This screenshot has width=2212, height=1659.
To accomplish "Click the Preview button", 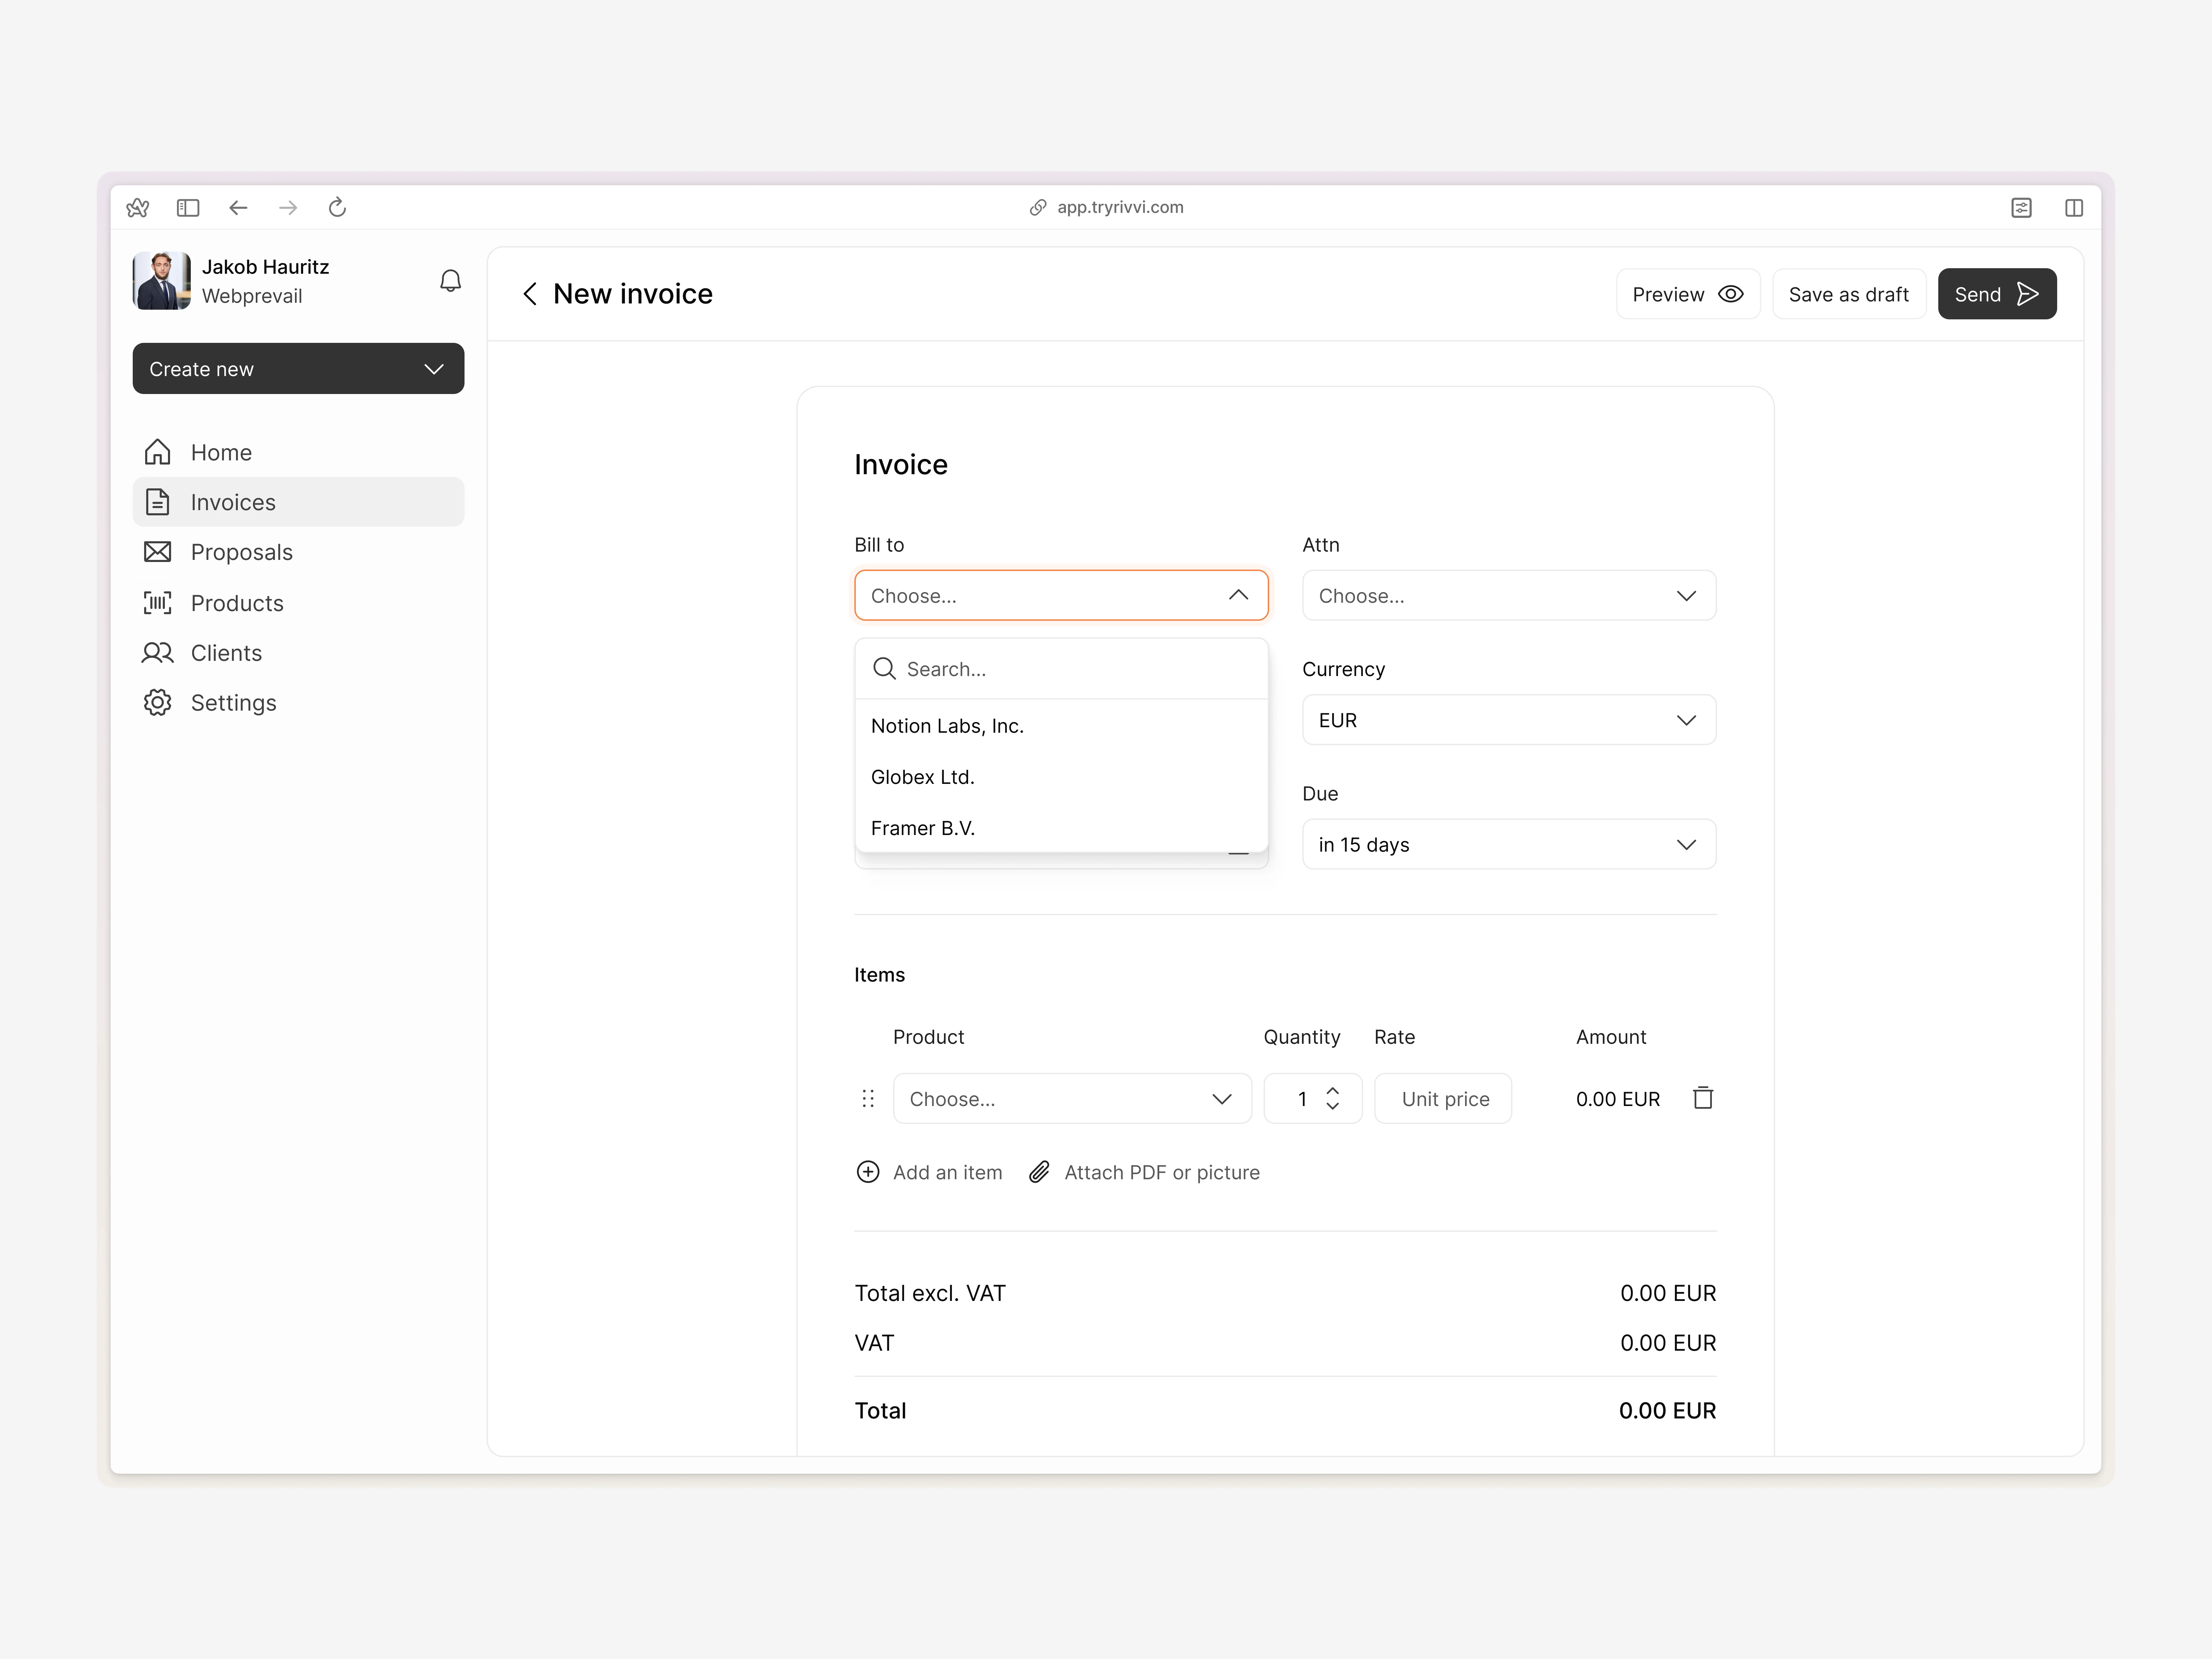I will [x=1688, y=294].
